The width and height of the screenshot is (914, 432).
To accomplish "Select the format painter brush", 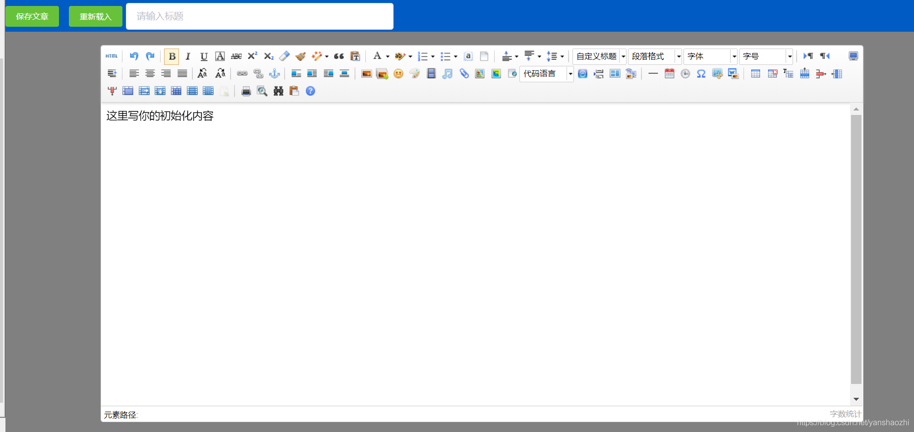I will point(300,56).
